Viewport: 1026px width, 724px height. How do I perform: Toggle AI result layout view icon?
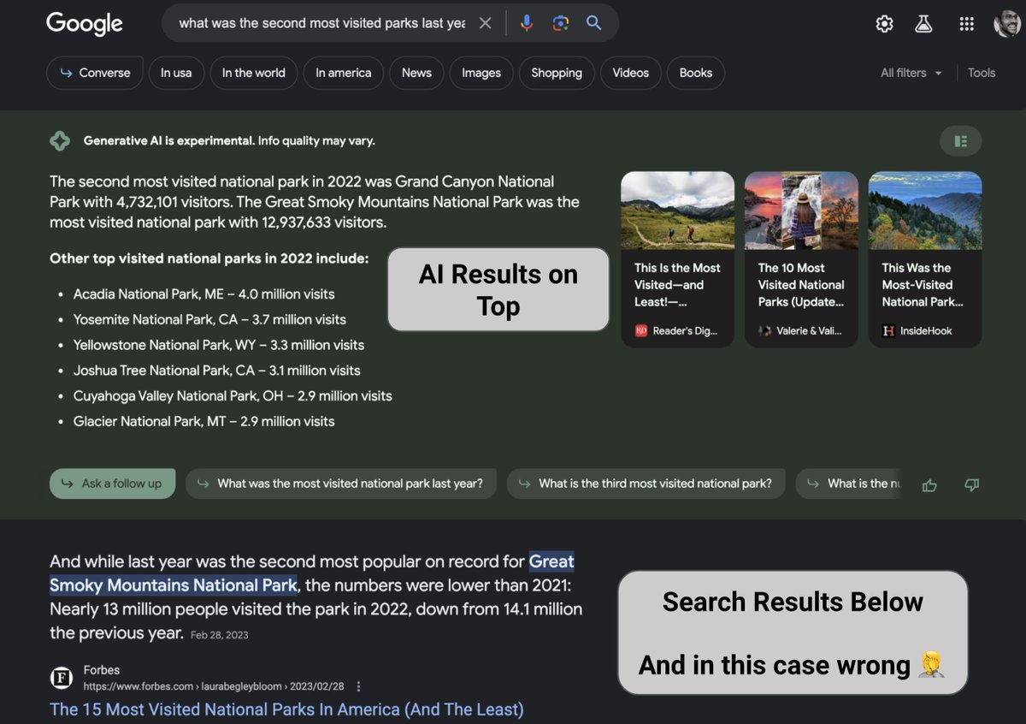(x=960, y=141)
